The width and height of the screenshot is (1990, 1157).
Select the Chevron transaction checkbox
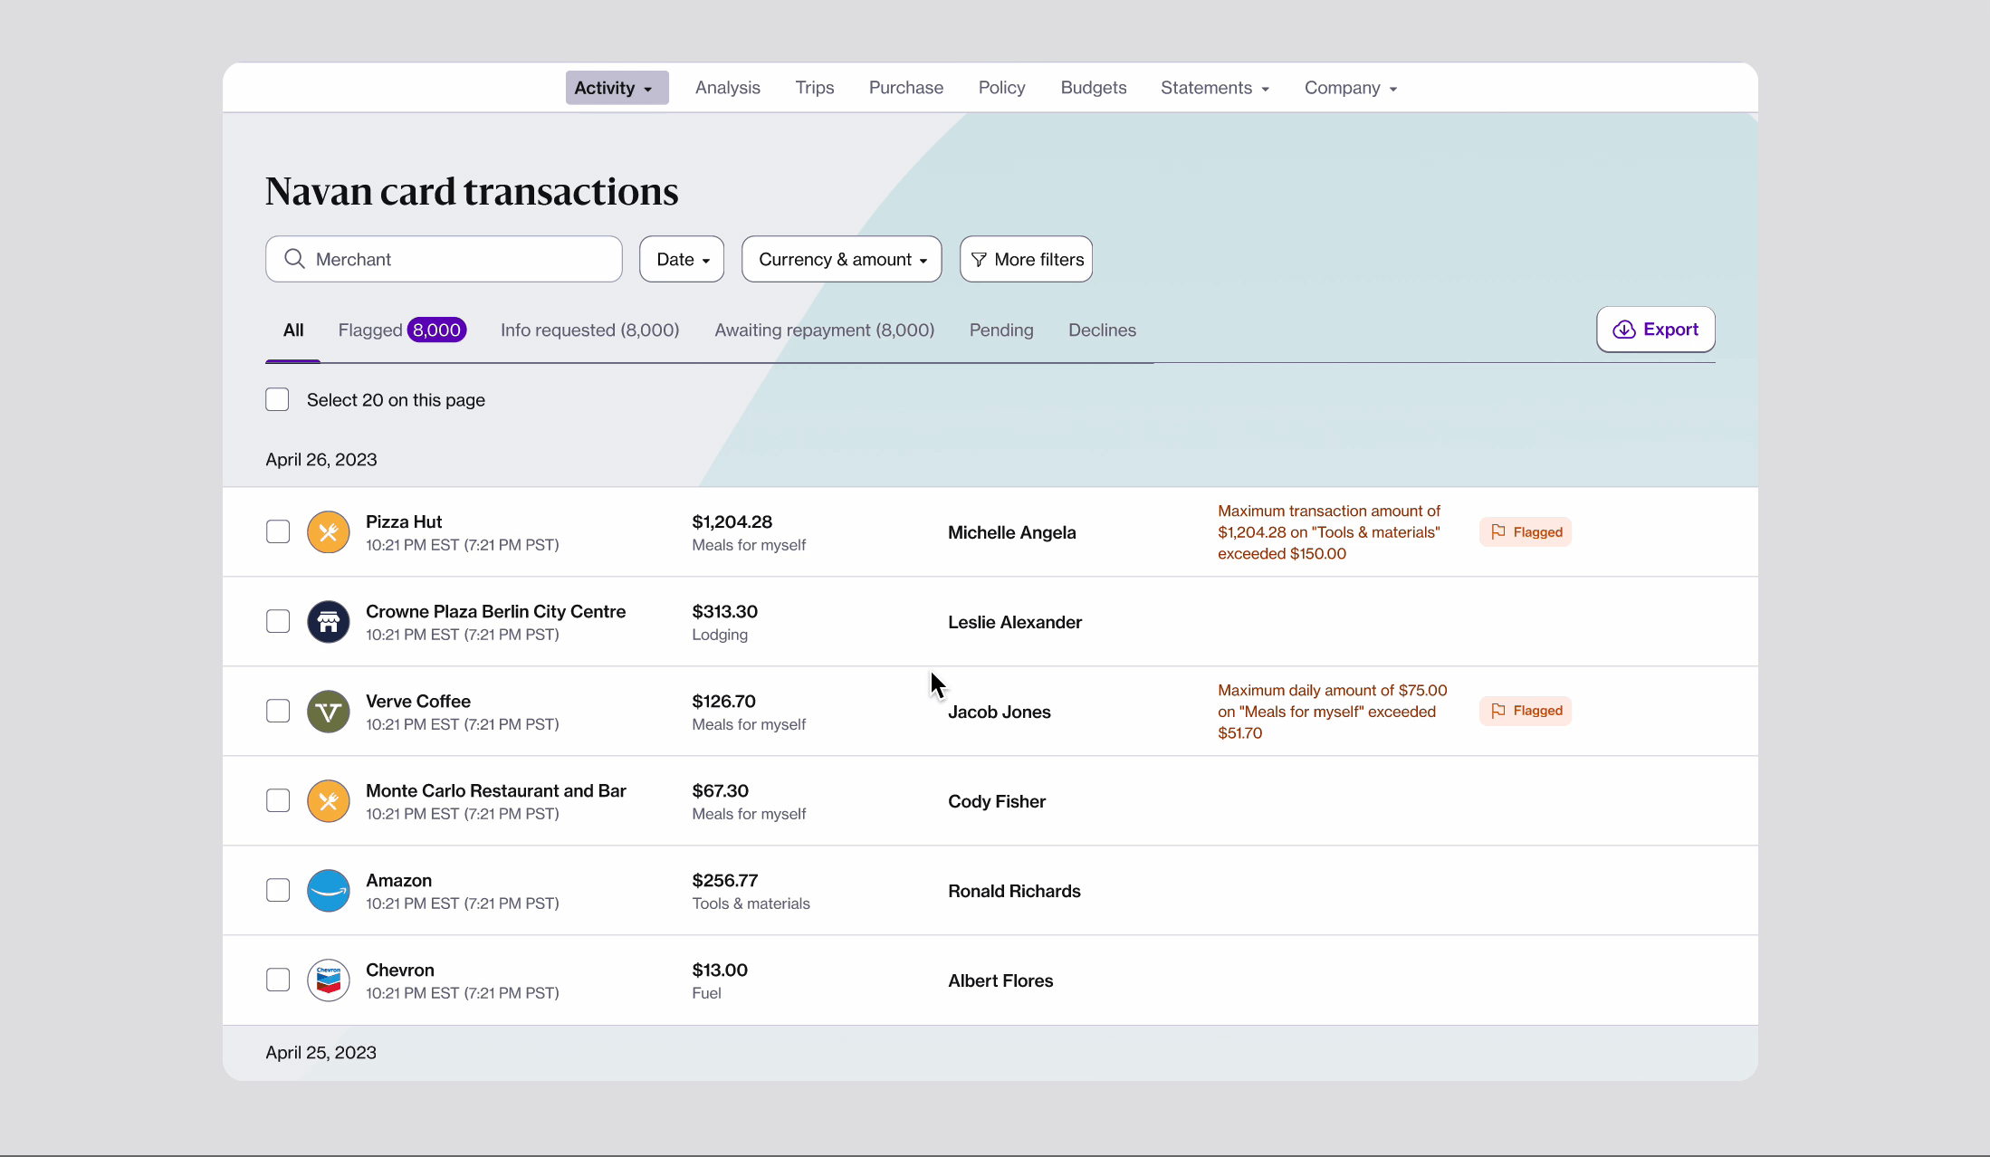tap(278, 980)
